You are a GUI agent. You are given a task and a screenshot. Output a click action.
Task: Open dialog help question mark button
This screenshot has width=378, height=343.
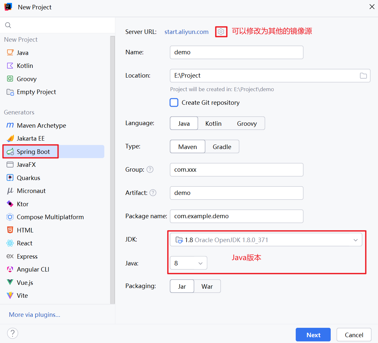[x=13, y=333]
